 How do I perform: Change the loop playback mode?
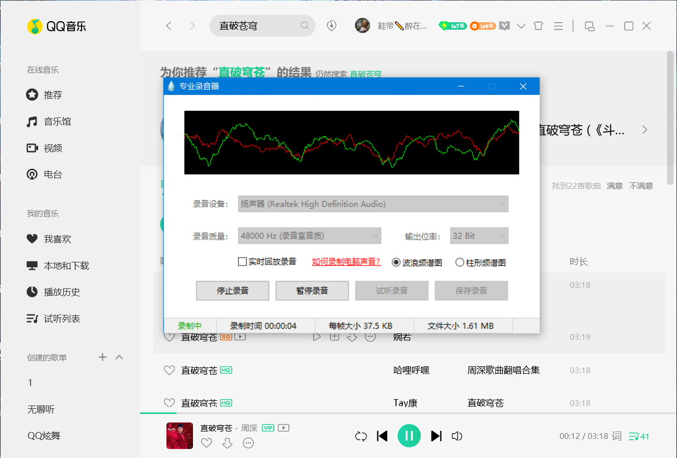point(361,436)
